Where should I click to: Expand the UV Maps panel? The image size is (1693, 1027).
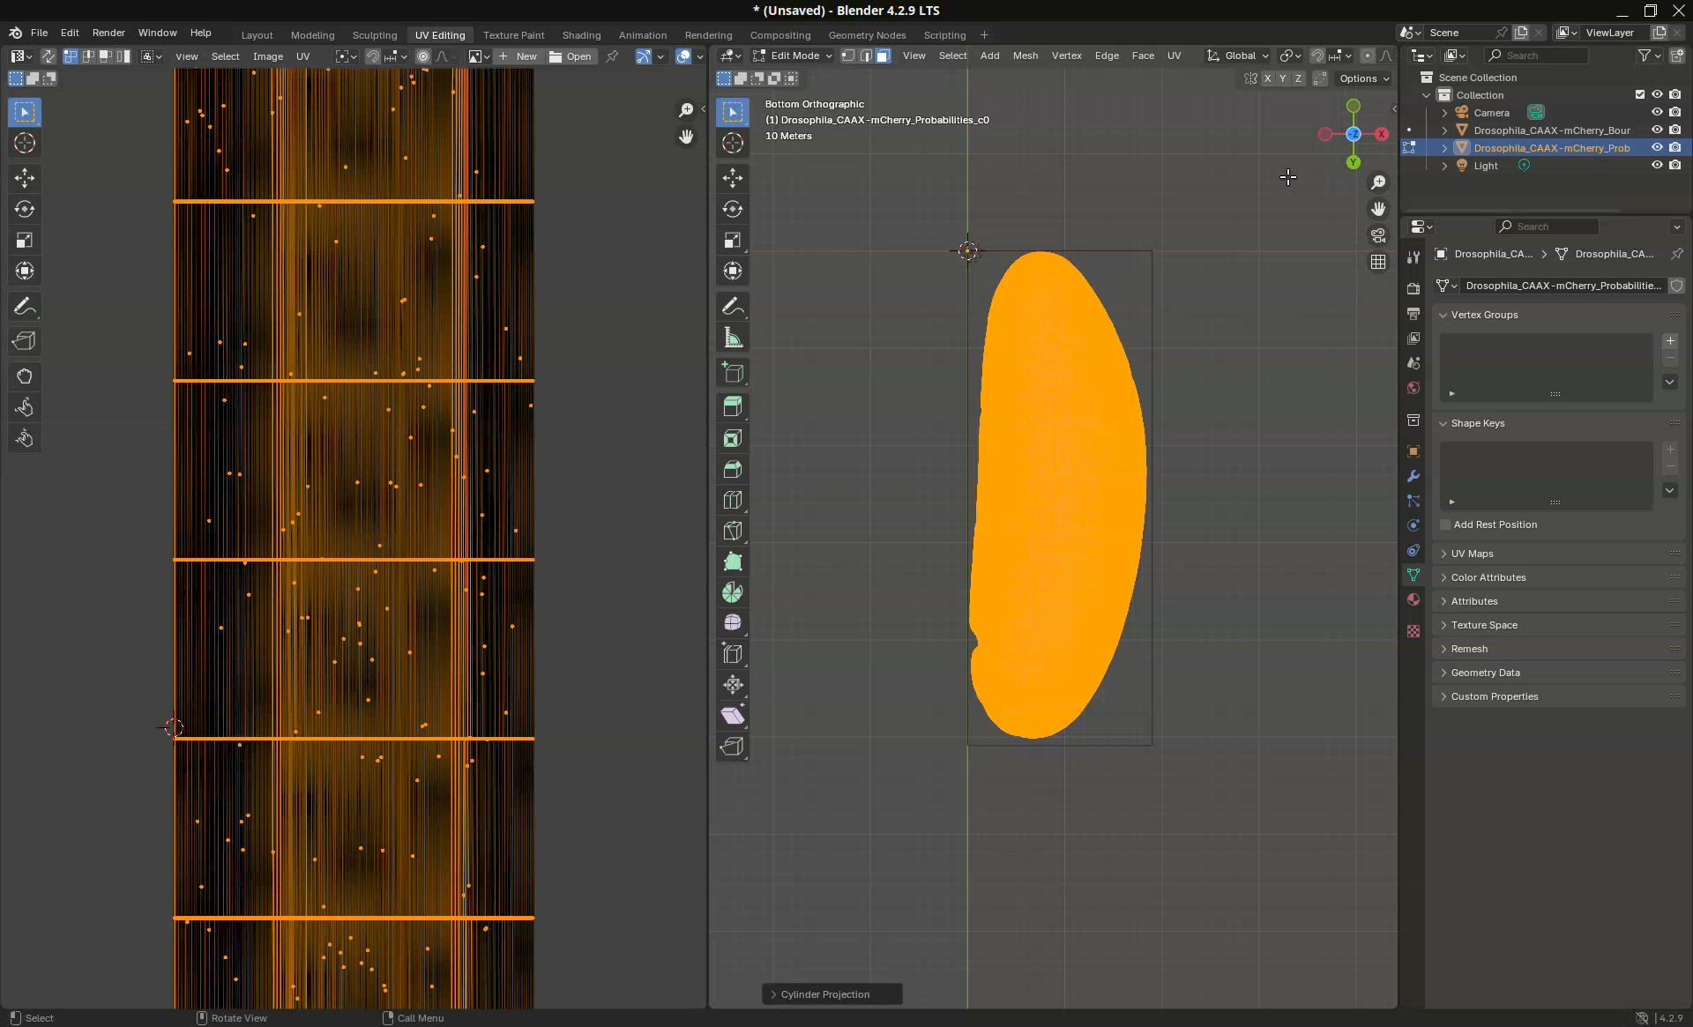[1472, 554]
